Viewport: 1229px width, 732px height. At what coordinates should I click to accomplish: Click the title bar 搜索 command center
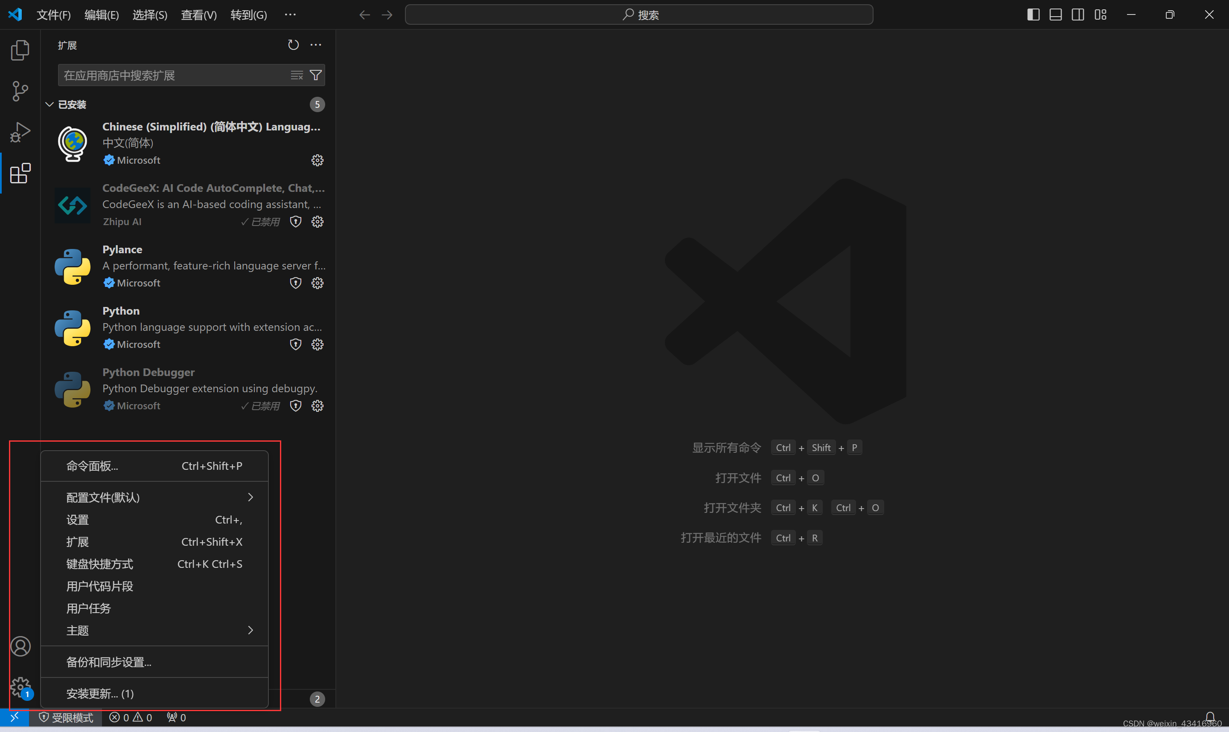tap(639, 15)
